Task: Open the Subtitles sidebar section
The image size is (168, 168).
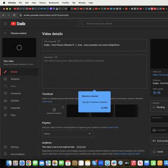Action: click(x=15, y=101)
